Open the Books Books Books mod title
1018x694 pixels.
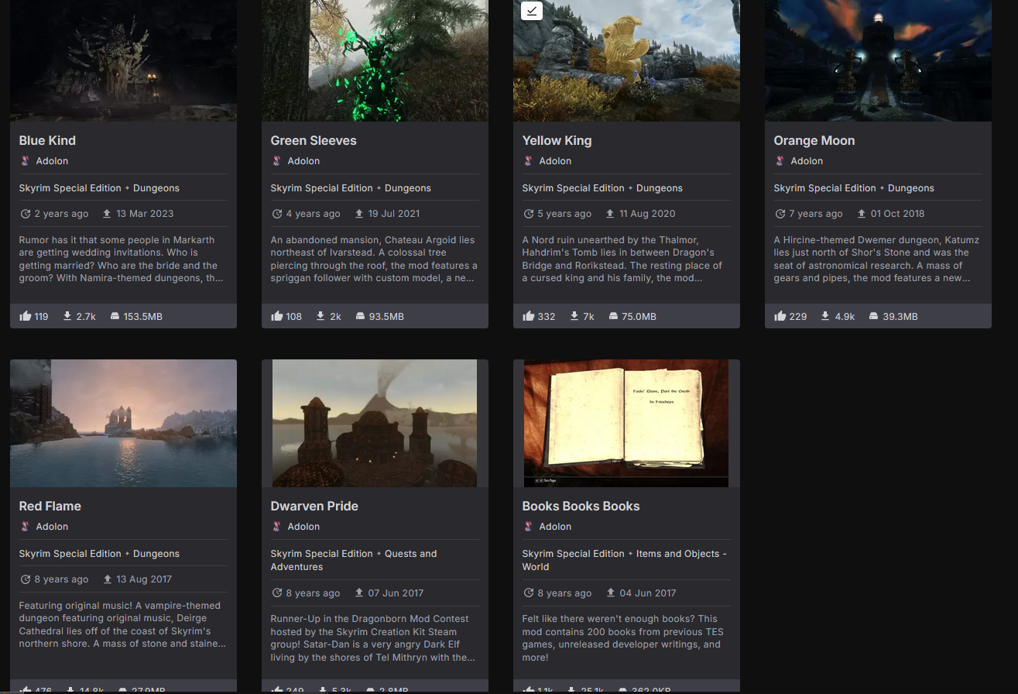coord(581,506)
